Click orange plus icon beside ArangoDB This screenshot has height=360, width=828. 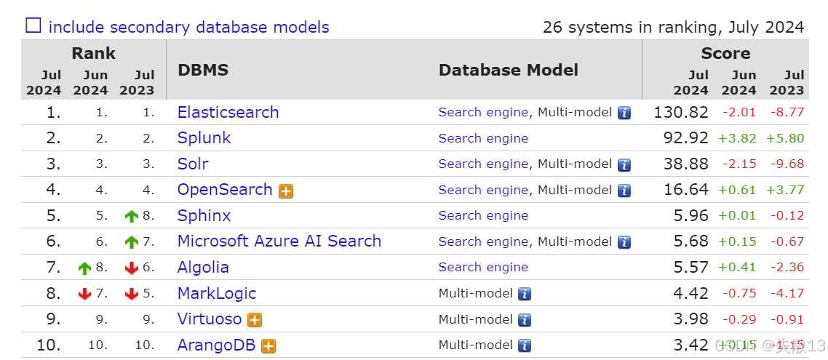click(x=268, y=345)
